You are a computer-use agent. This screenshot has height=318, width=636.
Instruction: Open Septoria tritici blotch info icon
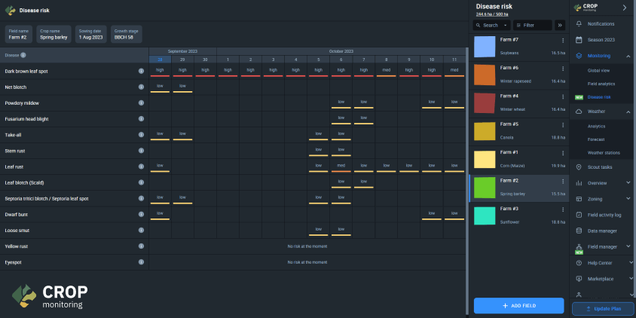[141, 198]
